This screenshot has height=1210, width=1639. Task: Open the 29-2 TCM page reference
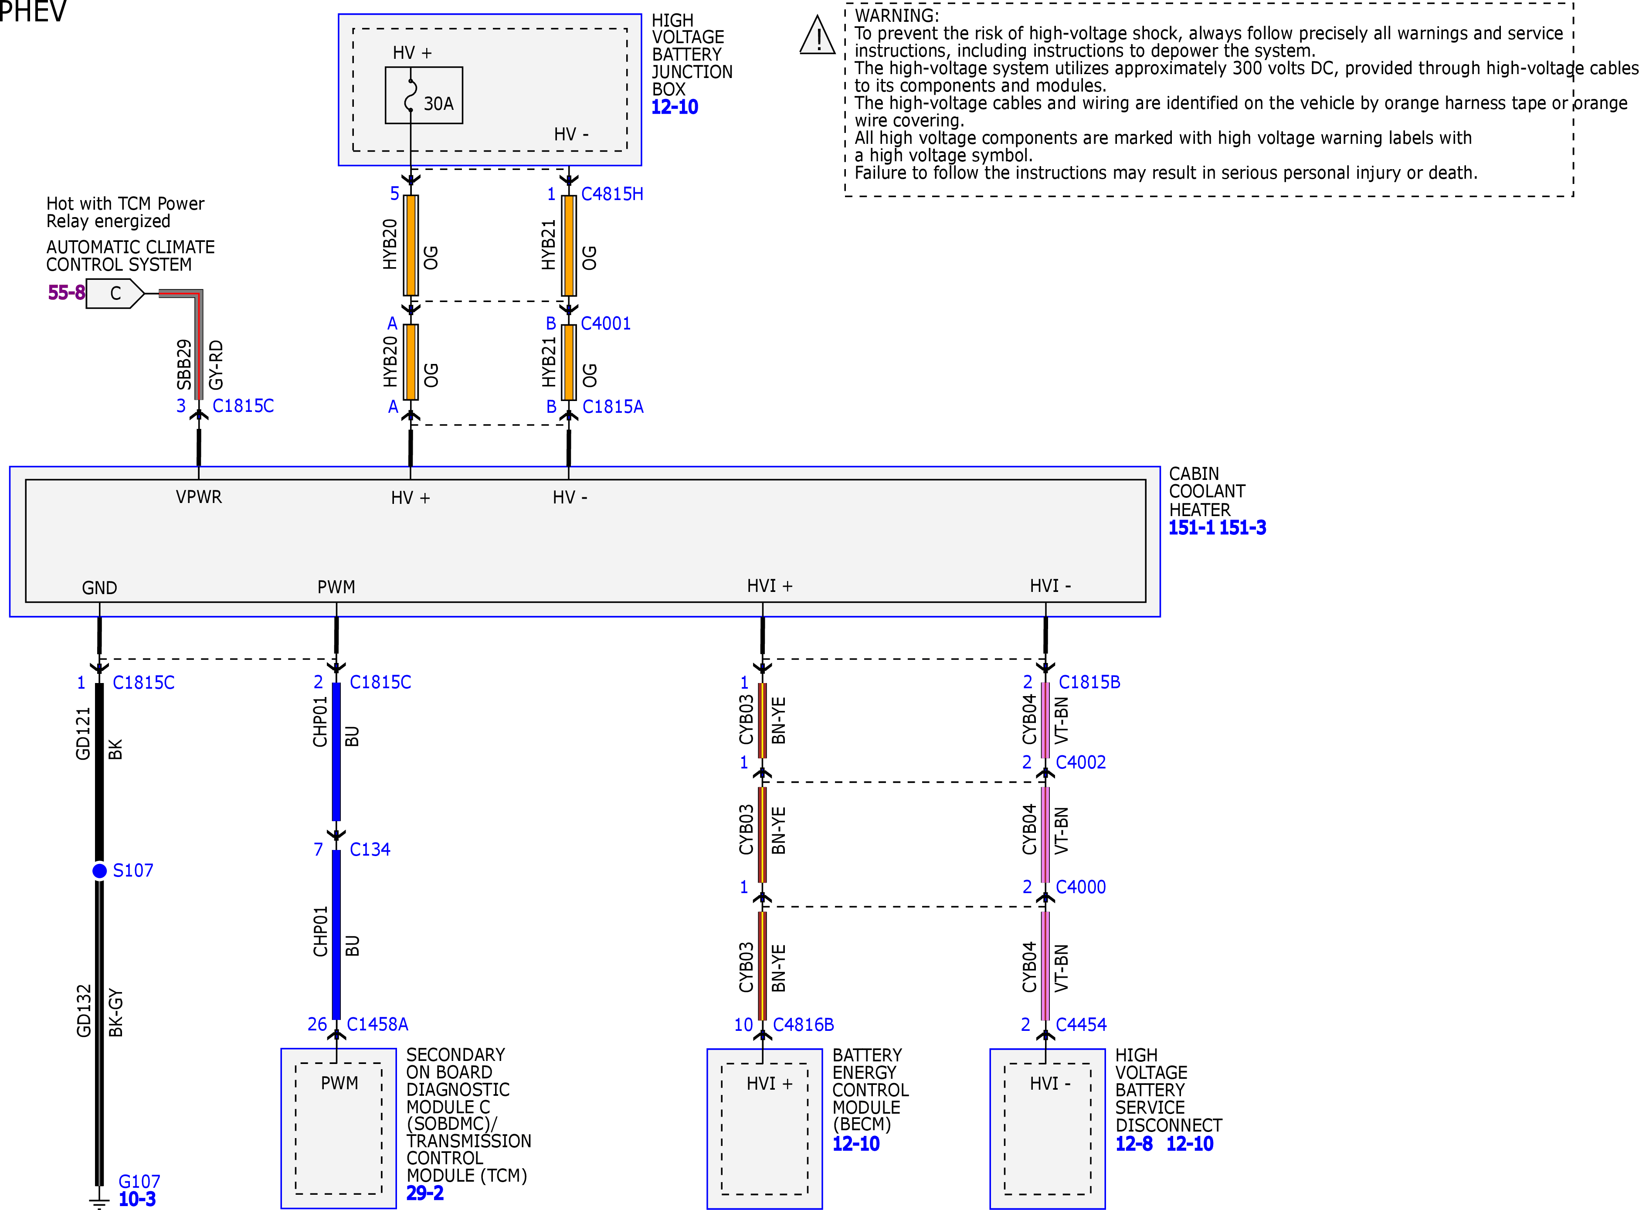coord(425,1193)
